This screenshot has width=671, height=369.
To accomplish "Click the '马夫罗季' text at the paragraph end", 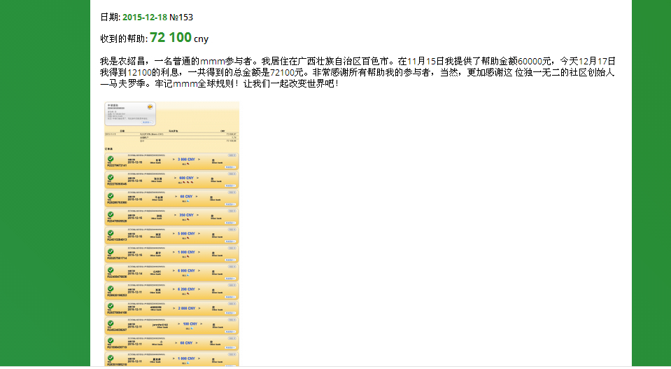I will [127, 83].
